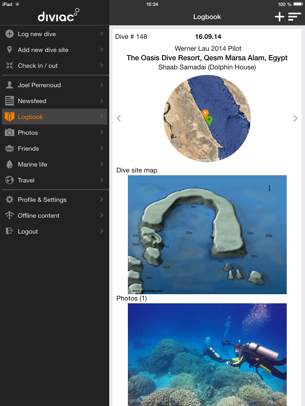
Task: Tap the chevron next to Joel Perrenoud
Action: [x=102, y=85]
